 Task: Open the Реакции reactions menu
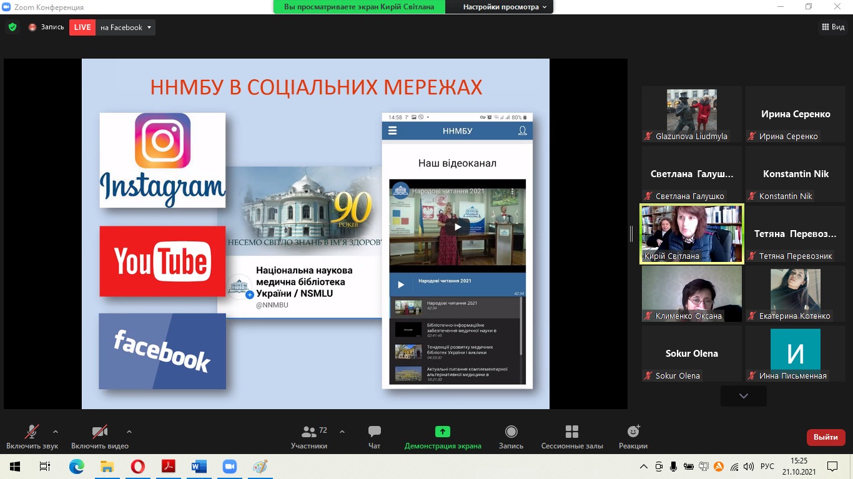point(633,437)
